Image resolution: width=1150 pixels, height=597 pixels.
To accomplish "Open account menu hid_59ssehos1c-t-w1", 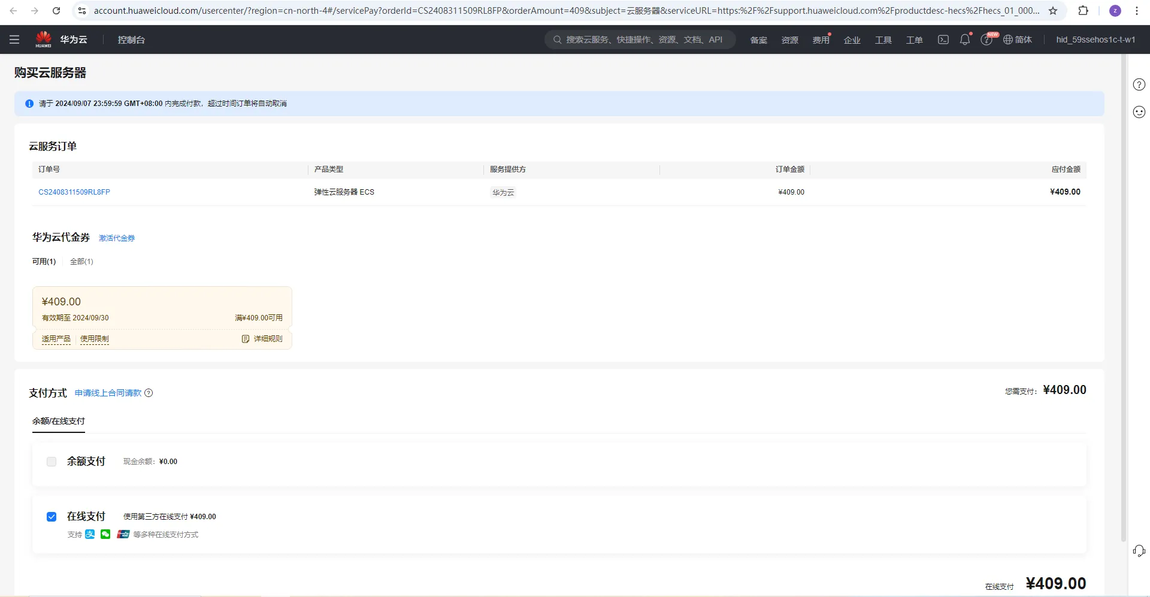I will (x=1095, y=40).
